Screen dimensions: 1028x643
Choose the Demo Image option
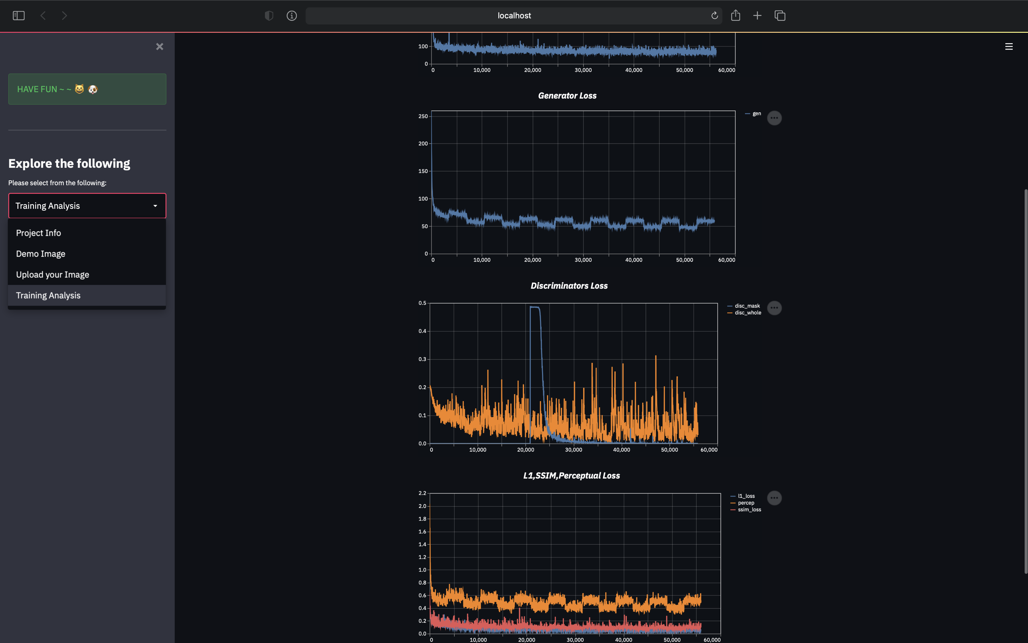pos(87,254)
